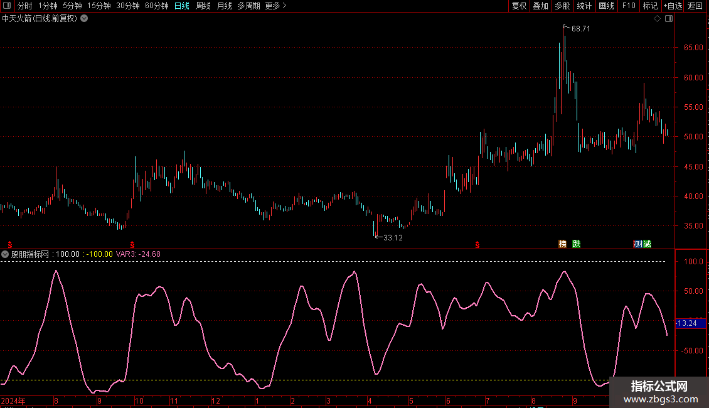Click the orange 榜 marker icon
Viewport: 709px width, 408px height.
pyautogui.click(x=563, y=244)
